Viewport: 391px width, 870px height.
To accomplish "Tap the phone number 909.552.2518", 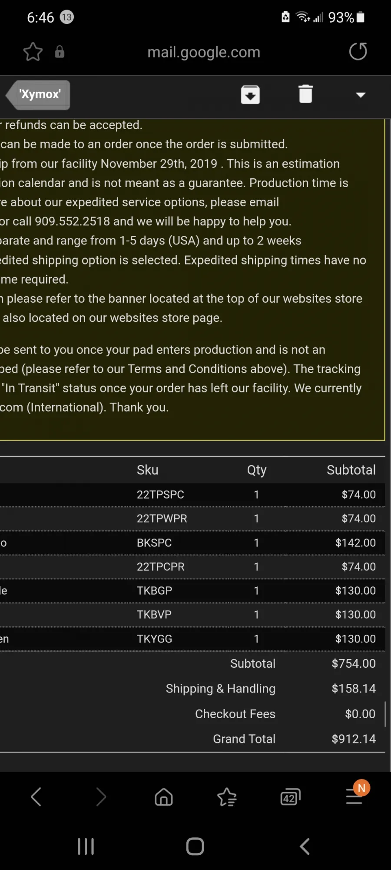I will 72,221.
